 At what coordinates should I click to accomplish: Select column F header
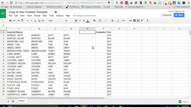(x=104, y=29)
